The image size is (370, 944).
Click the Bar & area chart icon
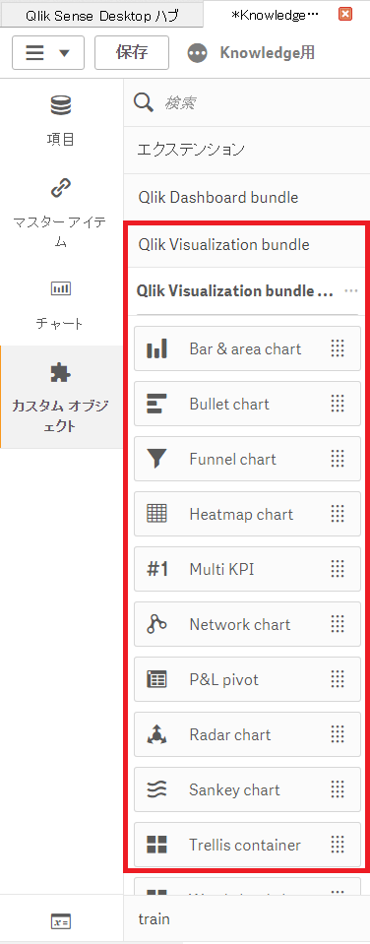tap(157, 348)
